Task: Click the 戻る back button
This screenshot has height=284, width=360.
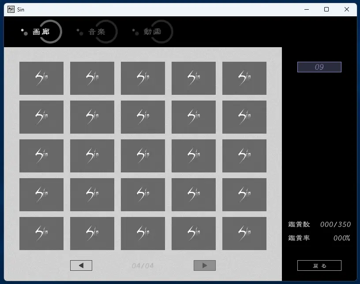Action: click(x=319, y=265)
